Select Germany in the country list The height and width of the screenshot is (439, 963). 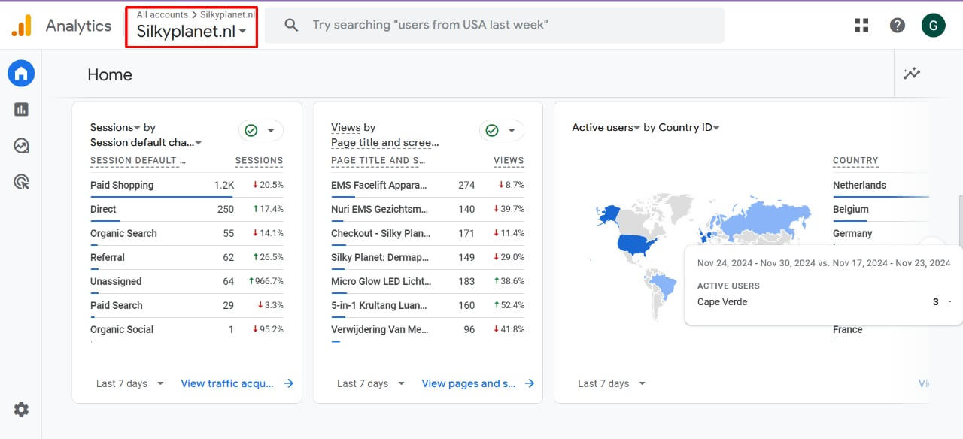(x=852, y=234)
